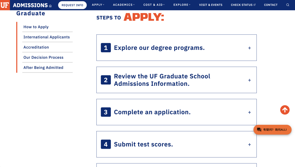Open the Academics dropdown menu
Screen dimensions: 295x167
[124, 5]
